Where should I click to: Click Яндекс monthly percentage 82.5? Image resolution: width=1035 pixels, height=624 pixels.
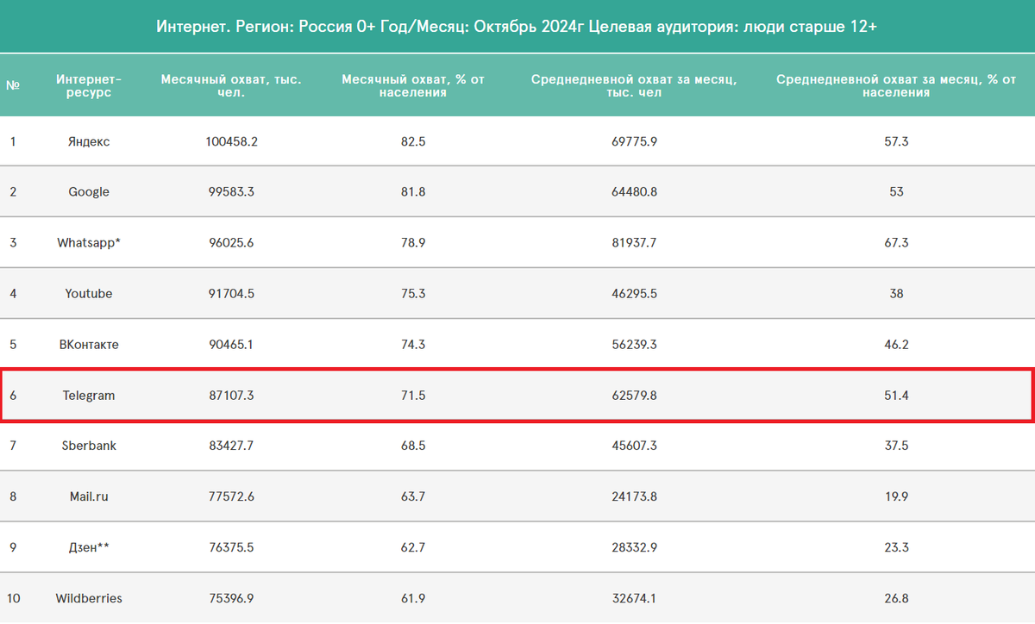413,141
